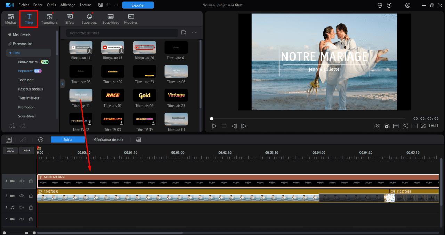Select the Populaire title category
445x235 pixels.
(25, 71)
